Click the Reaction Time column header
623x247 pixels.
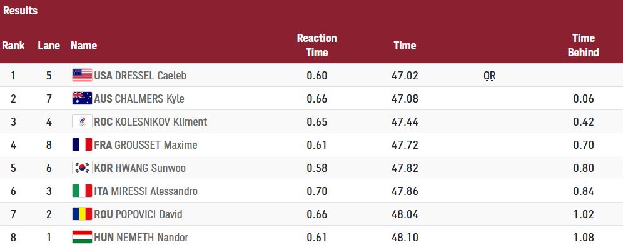click(x=317, y=45)
